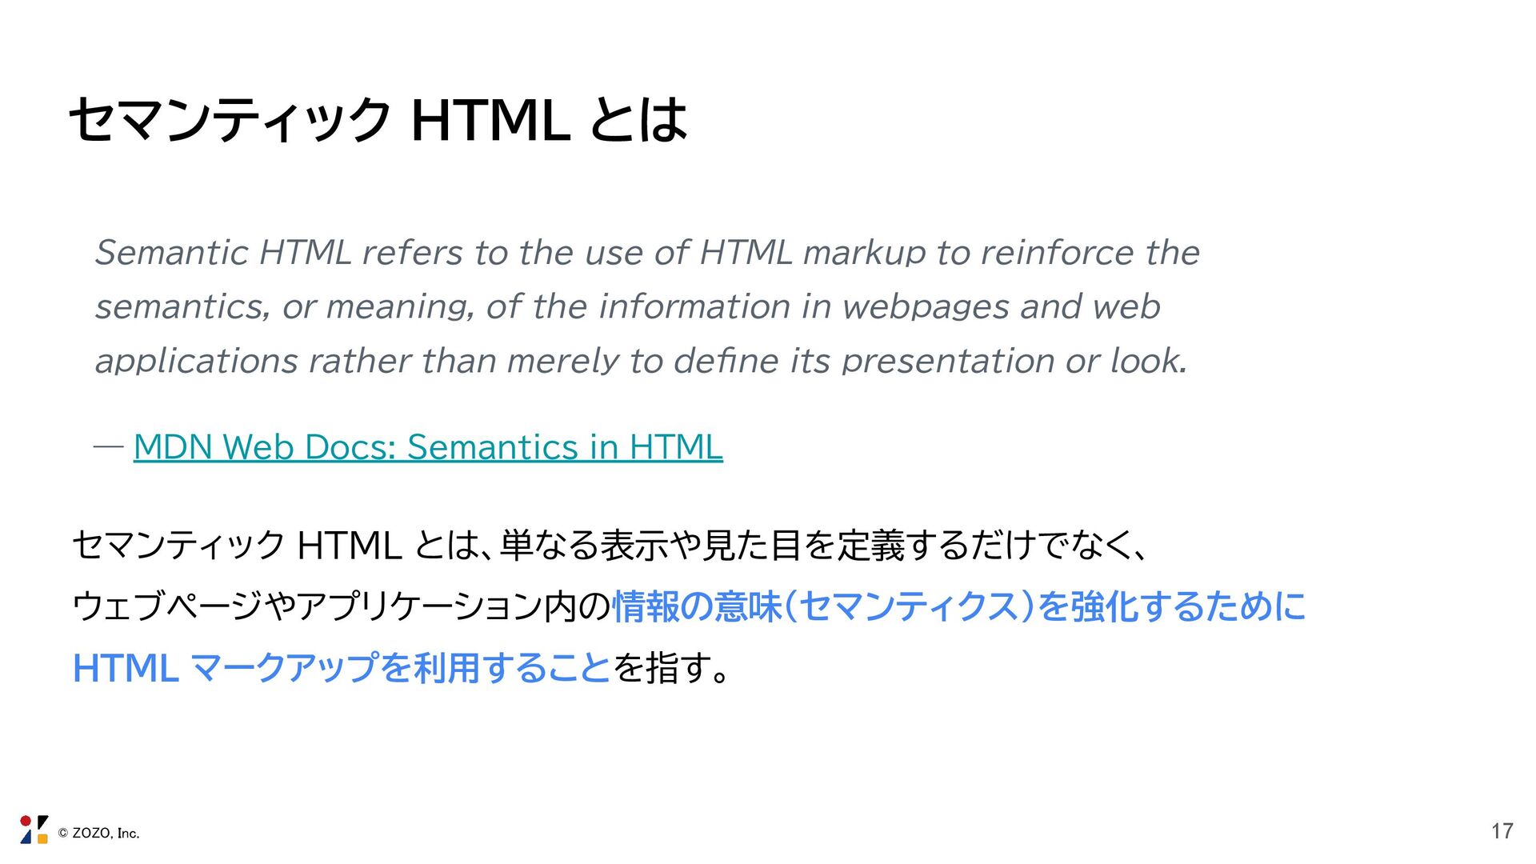
Task: Click "presentation or look." in the quote
Action: tap(1014, 361)
